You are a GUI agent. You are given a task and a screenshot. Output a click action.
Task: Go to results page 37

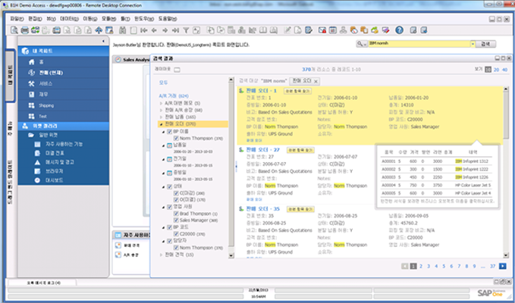click(x=492, y=267)
